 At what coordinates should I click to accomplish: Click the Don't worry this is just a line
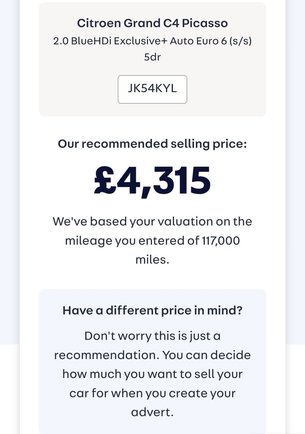coord(152,336)
